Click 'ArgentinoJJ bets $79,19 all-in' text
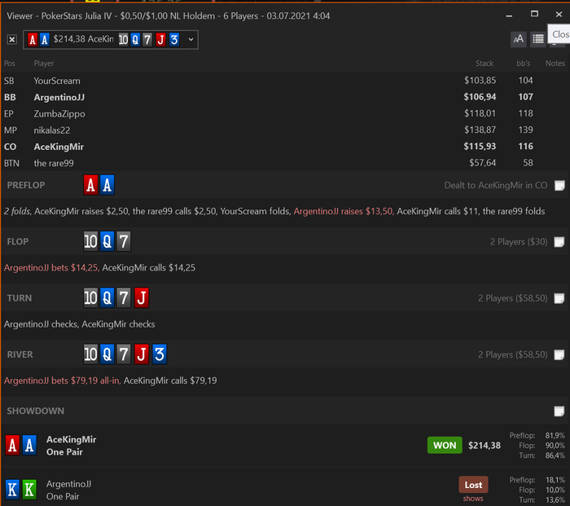The height and width of the screenshot is (506, 570). 62,381
